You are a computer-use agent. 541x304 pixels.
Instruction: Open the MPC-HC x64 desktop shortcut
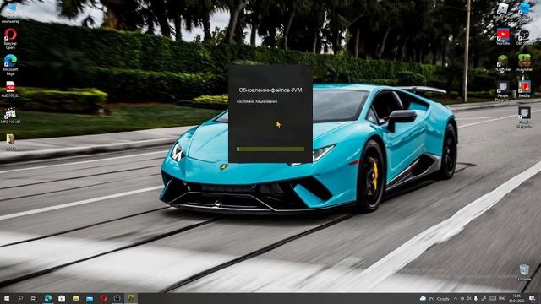pos(10,116)
